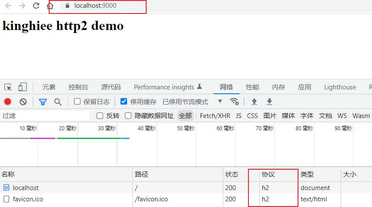Image resolution: width=372 pixels, height=207 pixels.
Task: Click the 过滤 filter input
Action: 45,116
